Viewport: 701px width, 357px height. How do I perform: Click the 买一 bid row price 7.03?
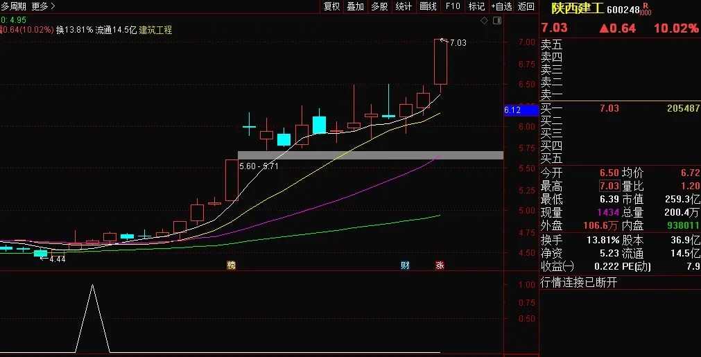tap(609, 108)
